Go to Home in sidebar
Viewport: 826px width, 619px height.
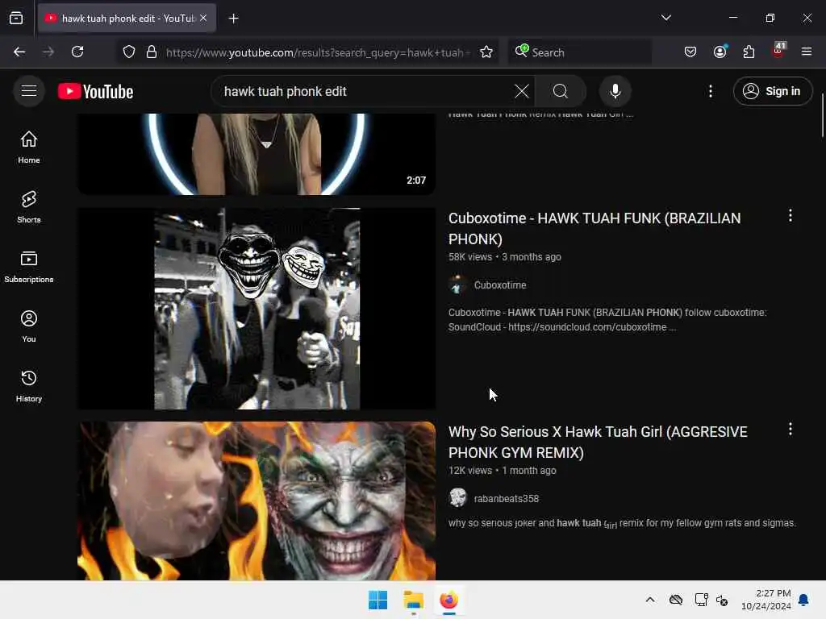[x=29, y=147]
